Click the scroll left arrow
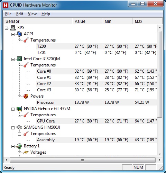Viewport: 166px width, 173px height. pos(6,160)
